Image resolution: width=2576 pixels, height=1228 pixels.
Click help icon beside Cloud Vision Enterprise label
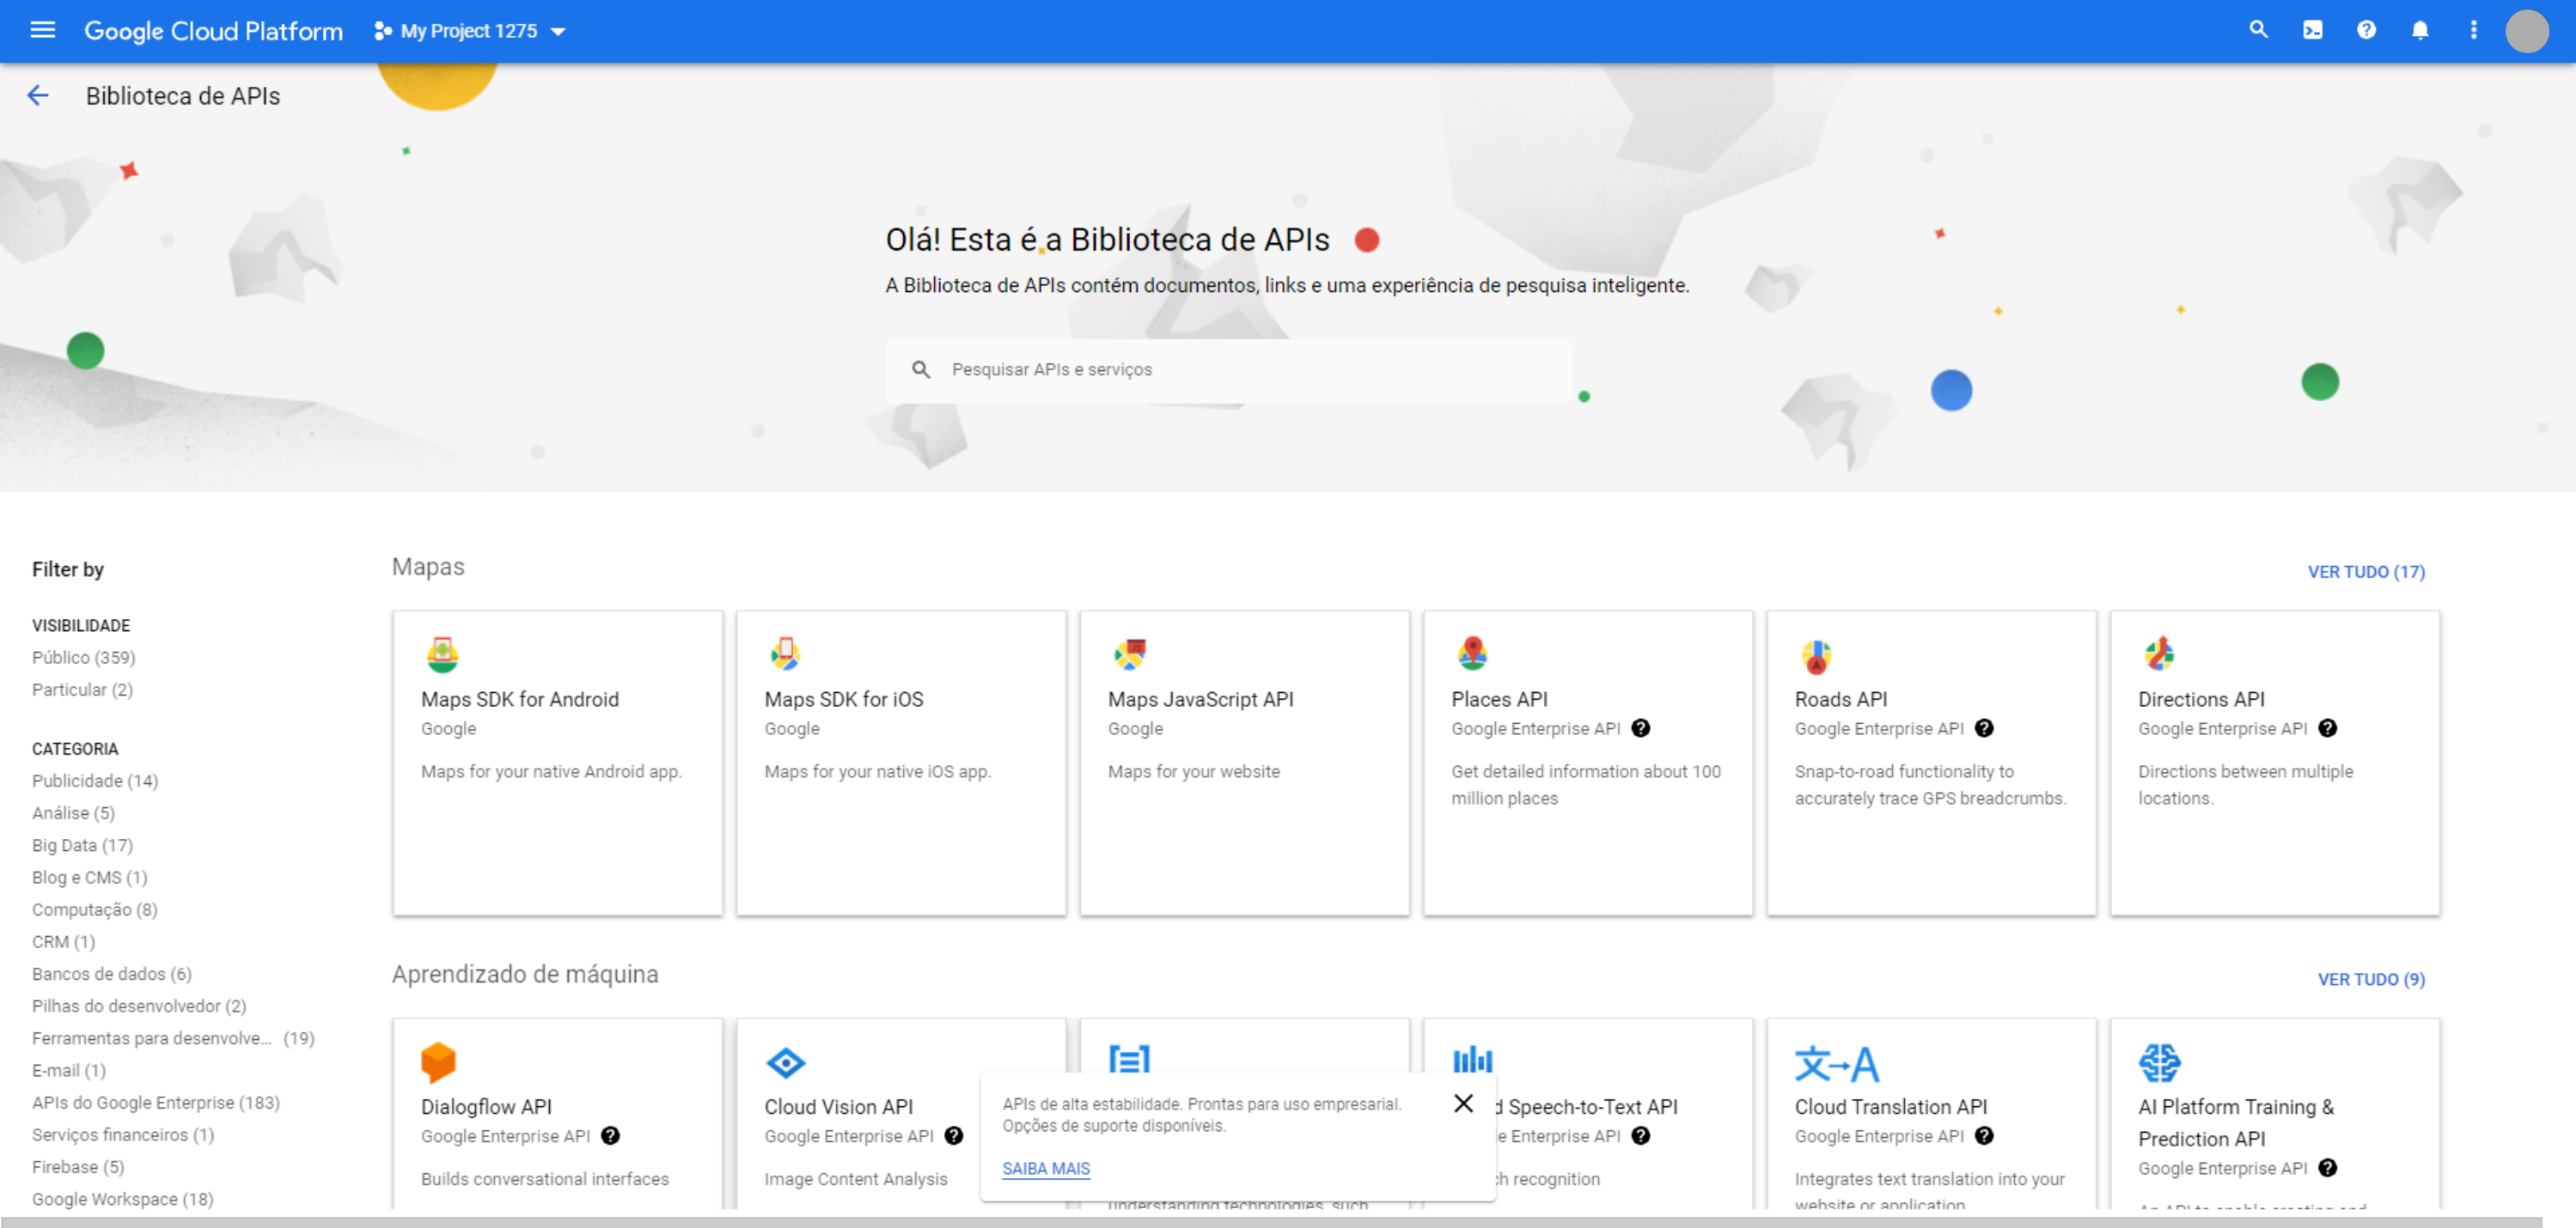954,1136
